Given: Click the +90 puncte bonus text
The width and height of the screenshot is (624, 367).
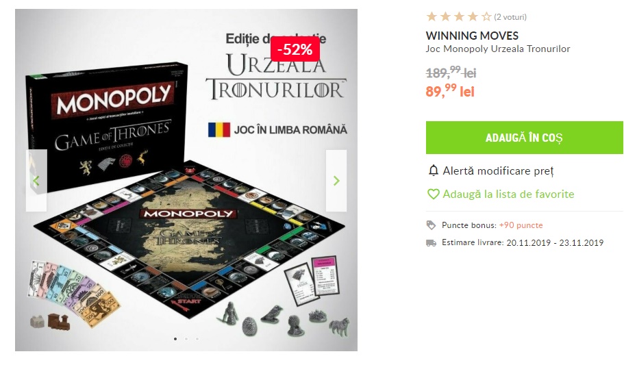Looking at the screenshot, I should [521, 225].
